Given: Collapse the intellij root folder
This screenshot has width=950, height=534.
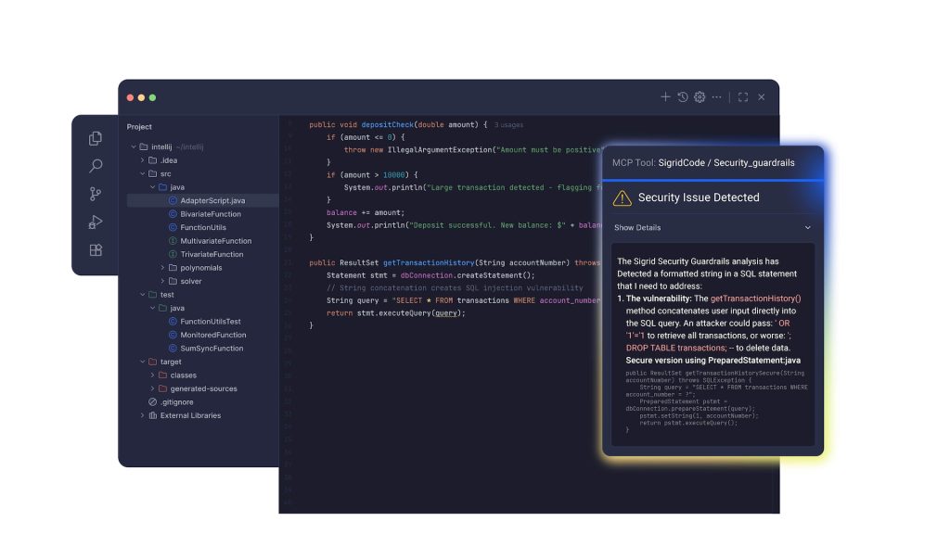Looking at the screenshot, I should tap(134, 146).
